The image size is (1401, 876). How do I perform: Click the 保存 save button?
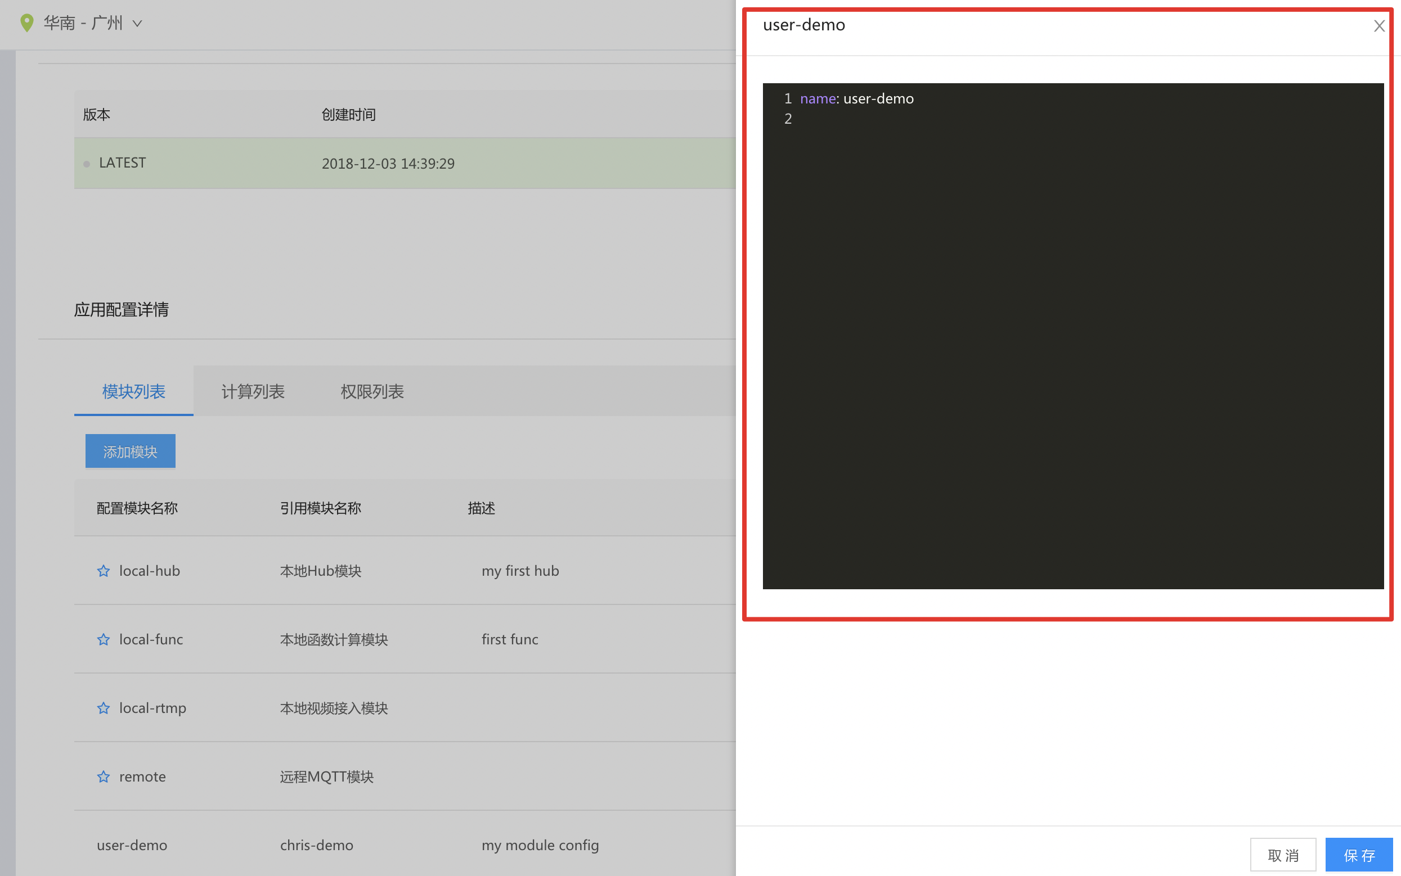tap(1358, 855)
